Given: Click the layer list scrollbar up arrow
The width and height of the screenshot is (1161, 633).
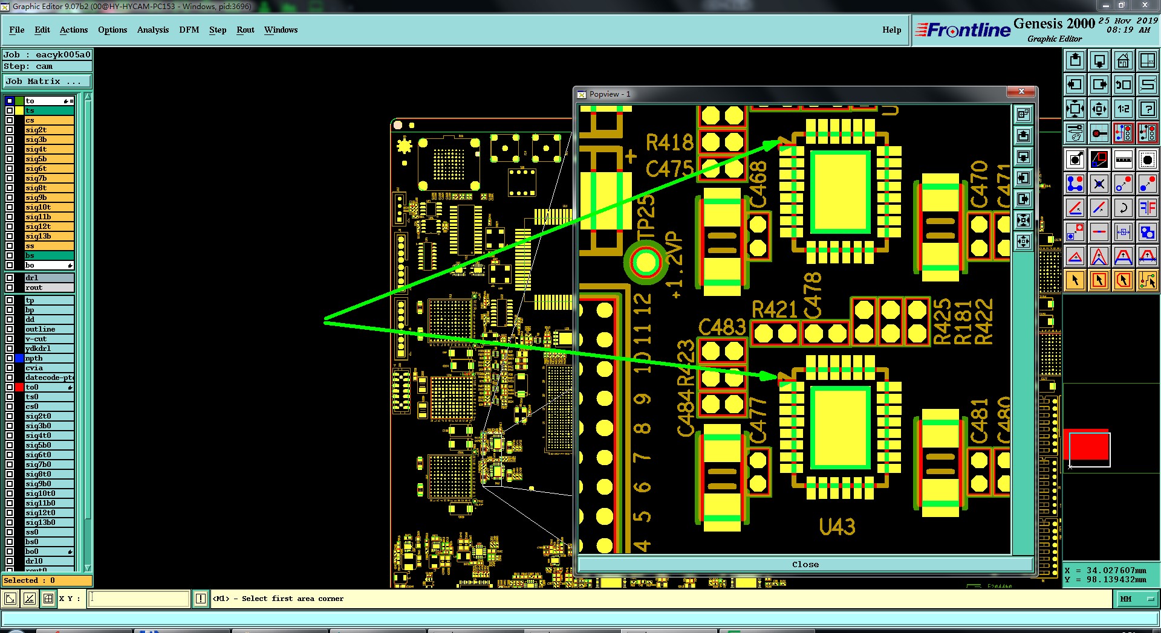Looking at the screenshot, I should [88, 97].
